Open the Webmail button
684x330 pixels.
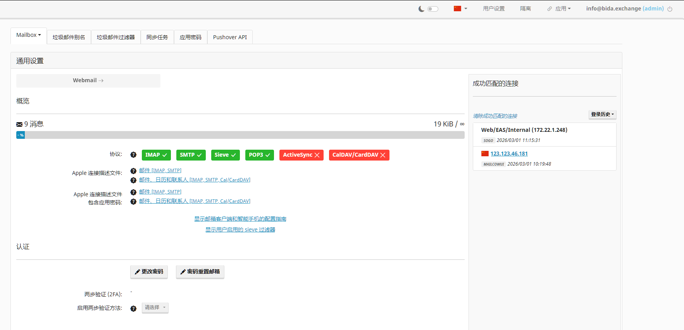point(88,81)
